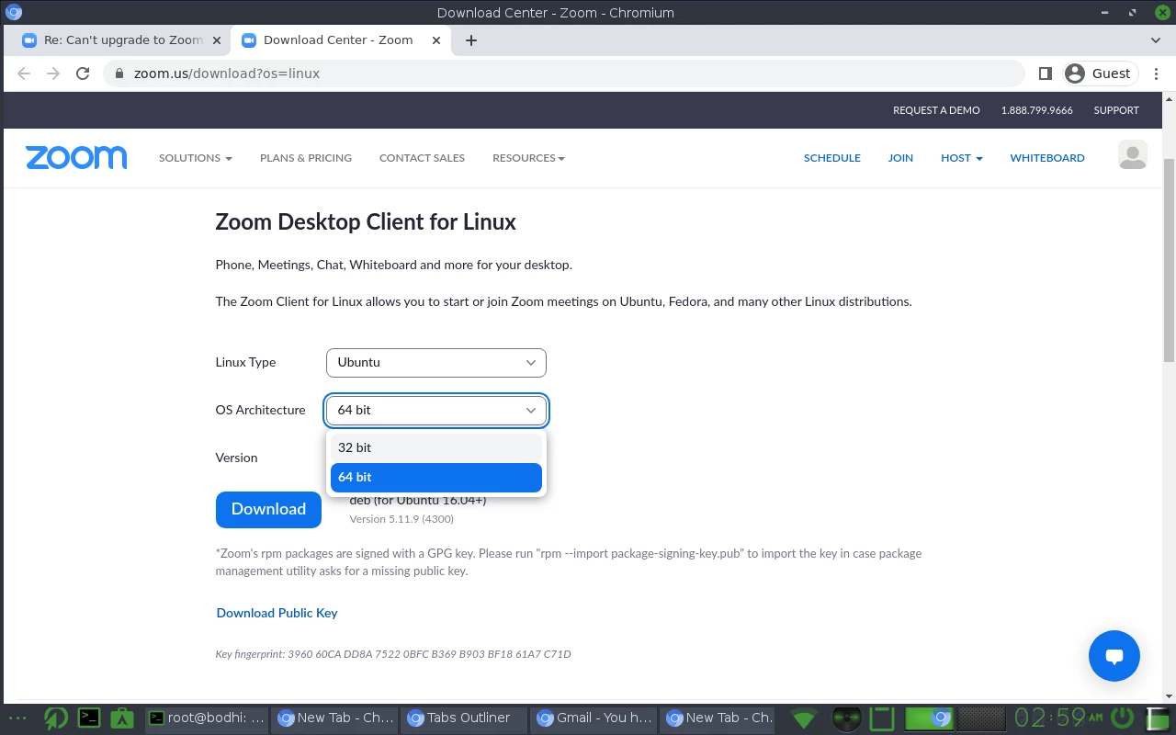Toggle the browser side panel icon
The width and height of the screenshot is (1176, 735).
coord(1045,73)
